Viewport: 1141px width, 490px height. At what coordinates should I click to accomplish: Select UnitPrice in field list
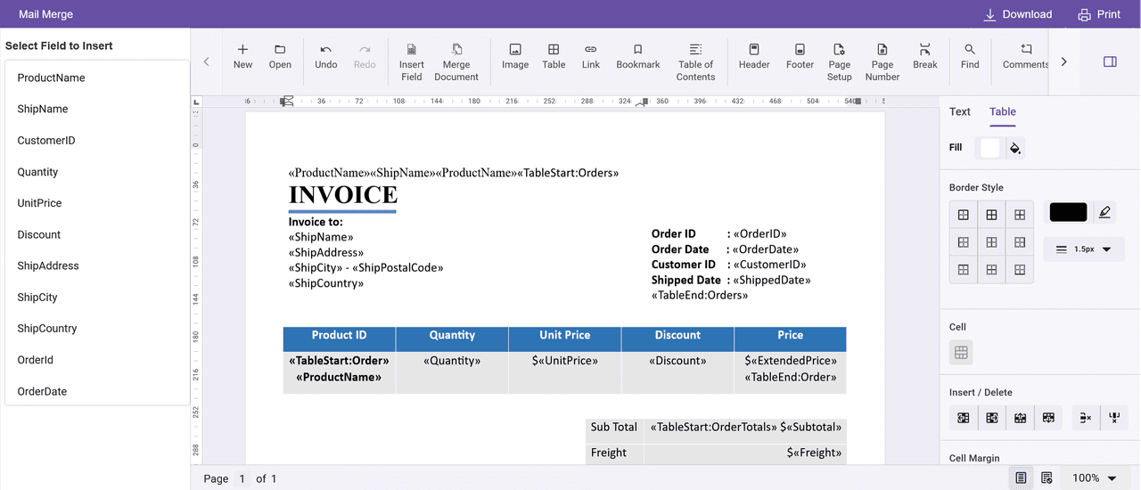coord(97,203)
